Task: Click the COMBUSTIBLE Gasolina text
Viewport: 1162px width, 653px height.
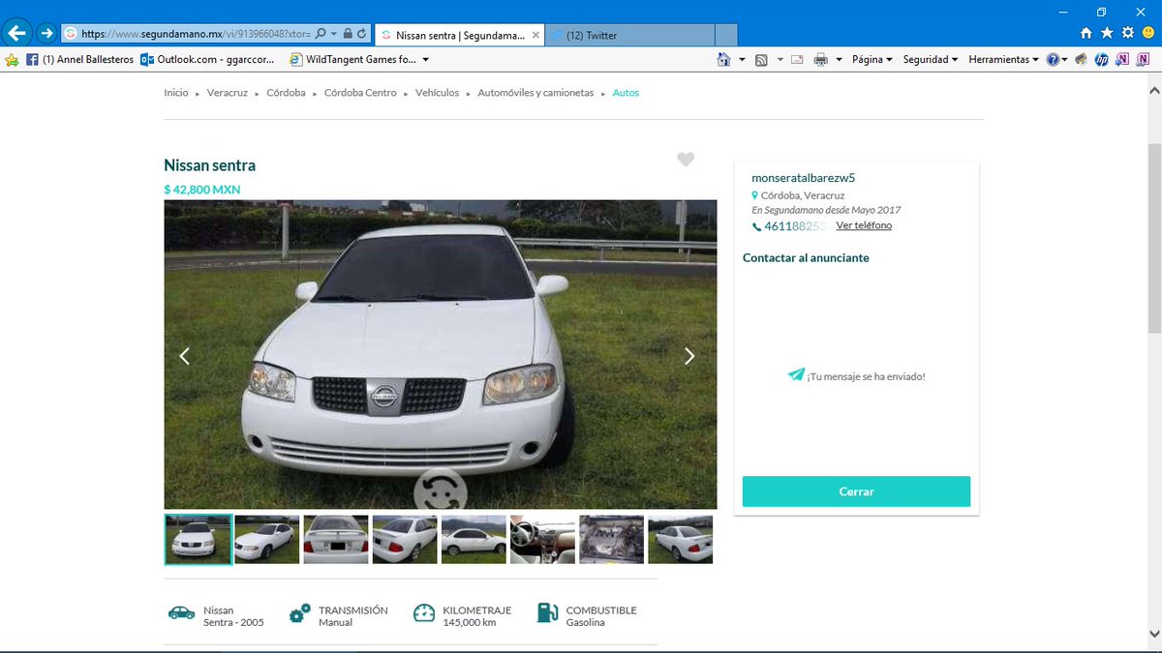Action: click(601, 616)
